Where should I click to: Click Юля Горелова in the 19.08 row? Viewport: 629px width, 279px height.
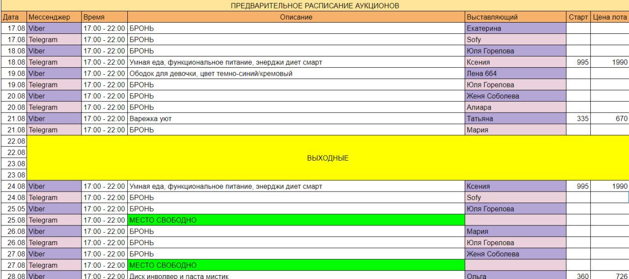pos(515,85)
